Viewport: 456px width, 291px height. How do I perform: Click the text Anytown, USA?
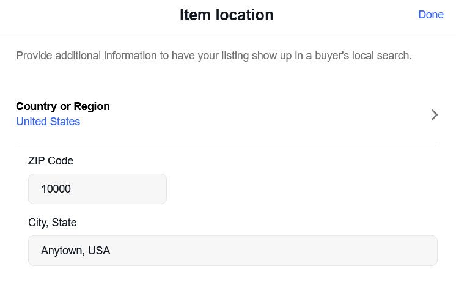click(75, 251)
